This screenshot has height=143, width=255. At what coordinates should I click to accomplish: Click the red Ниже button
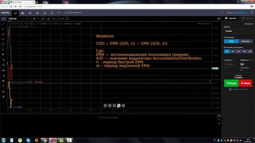point(245,83)
